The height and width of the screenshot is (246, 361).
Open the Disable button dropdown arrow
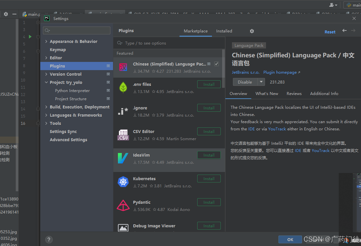261,82
